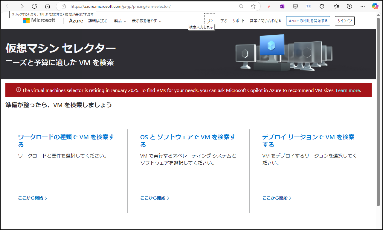383x230 pixels.
Task: Expand the 製品 dropdown menu
Action: click(120, 21)
